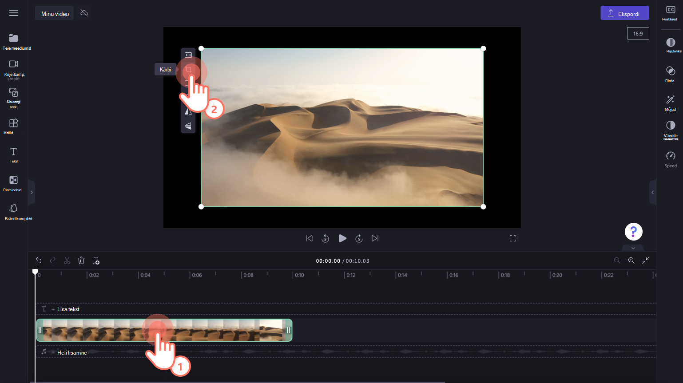Split clip with the scissors tool
Viewport: 683px width, 383px height.
(67, 261)
